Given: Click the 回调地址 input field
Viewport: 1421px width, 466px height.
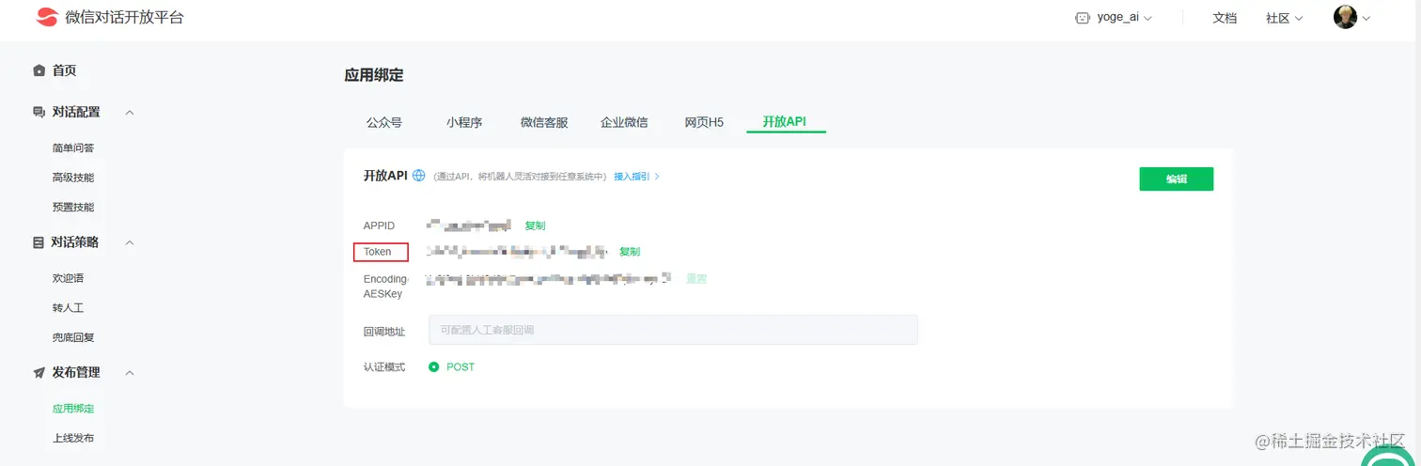Looking at the screenshot, I should coord(673,330).
